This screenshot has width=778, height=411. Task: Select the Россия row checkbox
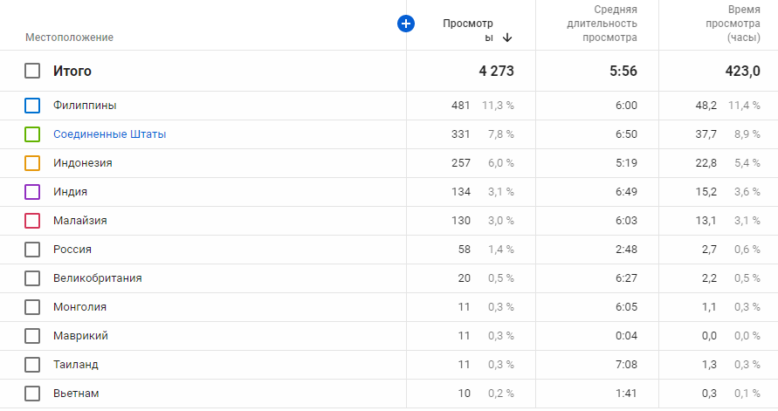(x=32, y=250)
